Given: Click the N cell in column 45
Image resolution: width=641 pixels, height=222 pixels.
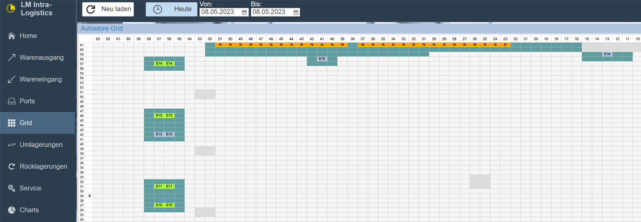Looking at the screenshot, I should (281, 45).
